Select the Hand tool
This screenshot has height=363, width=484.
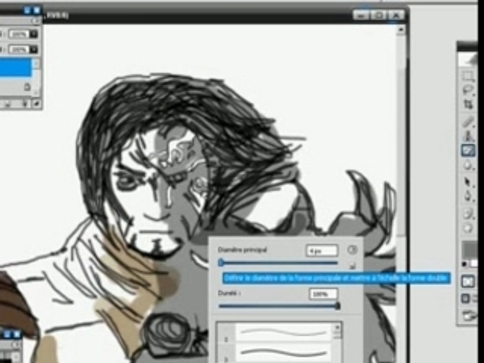[x=468, y=228]
